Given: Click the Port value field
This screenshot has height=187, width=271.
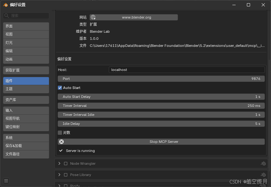Looking at the screenshot, I should coord(161,79).
